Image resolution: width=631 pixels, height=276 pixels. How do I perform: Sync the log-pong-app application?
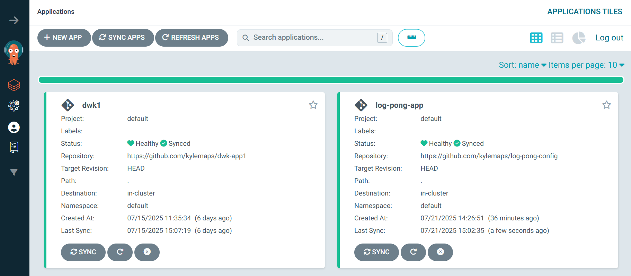(x=376, y=252)
